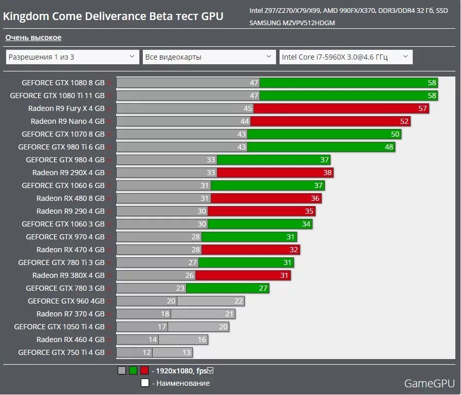Click the 'GEFORCE GTX 1080 Ti 11 GB' label
This screenshot has width=461, height=395.
pos(58,96)
